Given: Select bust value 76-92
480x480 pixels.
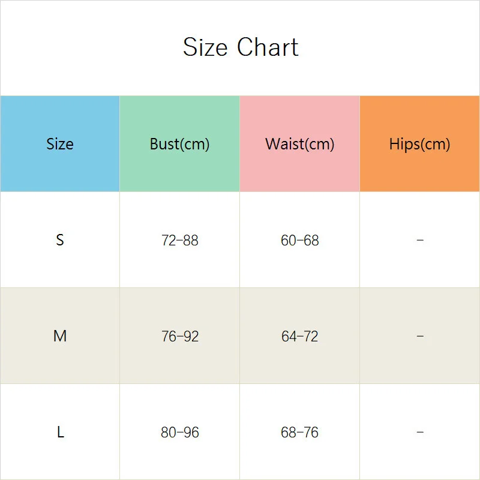Looking at the screenshot, I should click(x=179, y=337).
